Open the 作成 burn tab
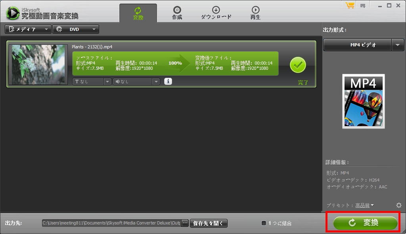406x234 pixels. (177, 13)
